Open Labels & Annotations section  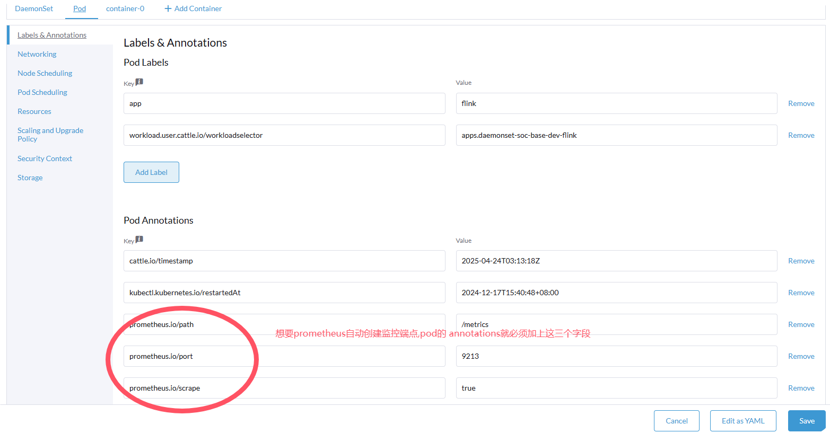(x=52, y=35)
